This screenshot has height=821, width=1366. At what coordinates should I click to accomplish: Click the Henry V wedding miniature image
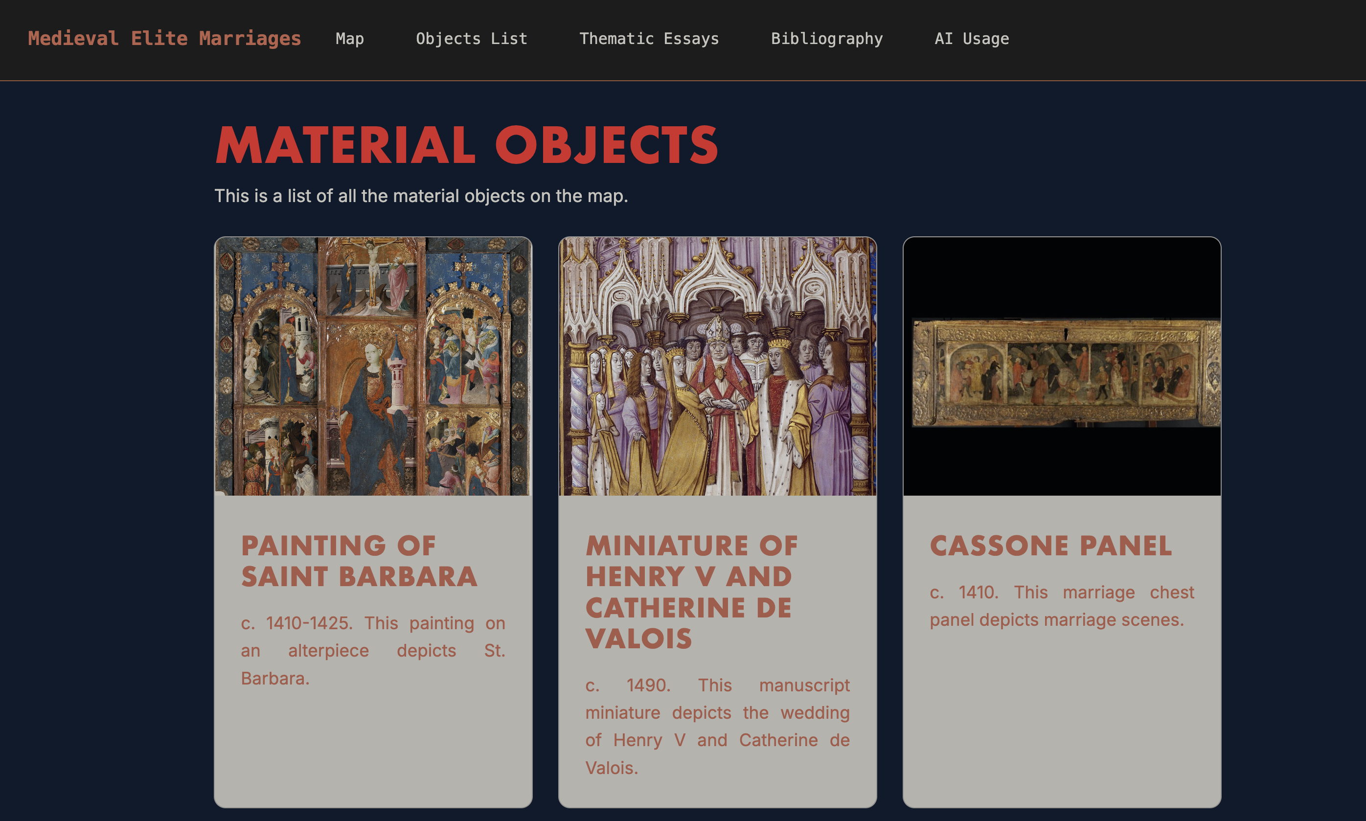point(717,366)
